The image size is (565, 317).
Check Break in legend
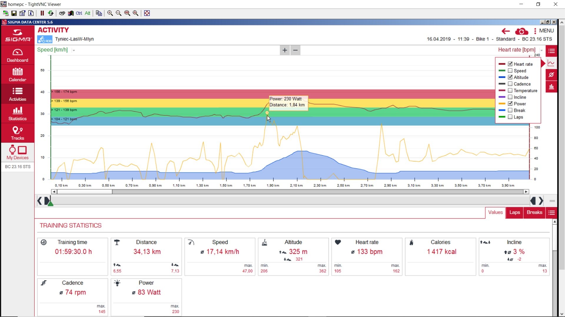(510, 110)
